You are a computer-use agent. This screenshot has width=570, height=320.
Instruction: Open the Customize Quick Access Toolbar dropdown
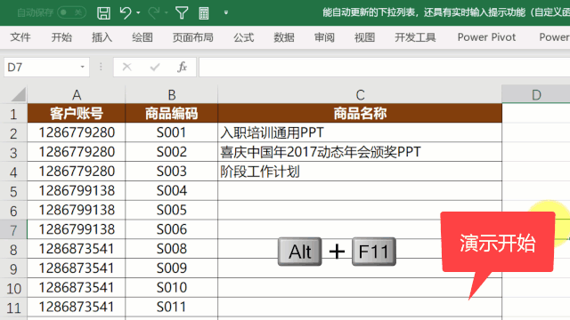pyautogui.click(x=226, y=12)
